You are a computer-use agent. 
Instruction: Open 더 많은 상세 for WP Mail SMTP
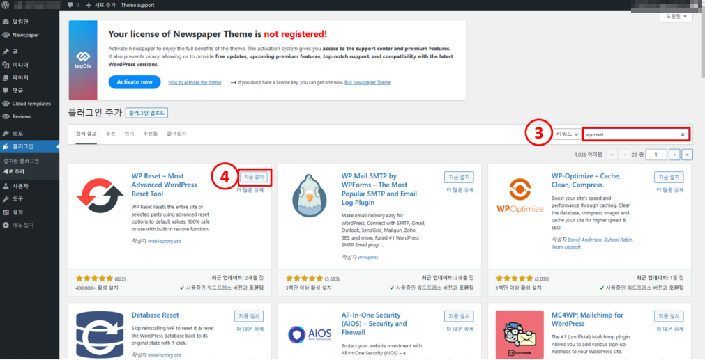pos(460,190)
